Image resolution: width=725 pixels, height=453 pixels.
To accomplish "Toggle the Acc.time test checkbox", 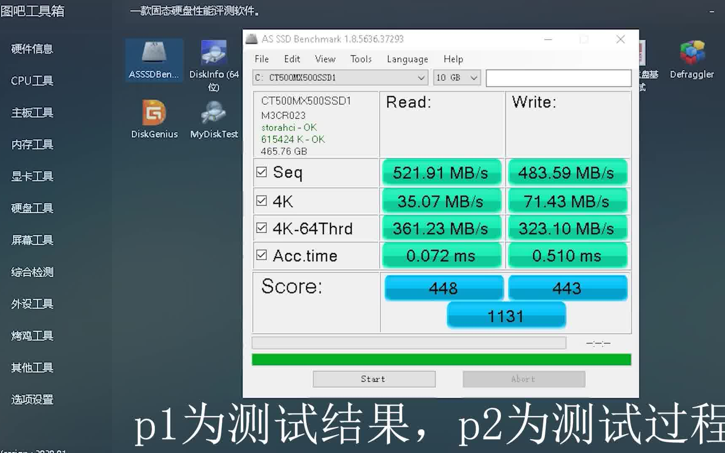I will click(x=261, y=255).
